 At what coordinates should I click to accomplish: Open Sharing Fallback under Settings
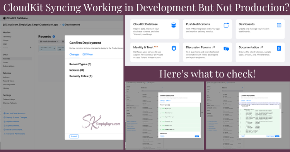(x=10, y=103)
